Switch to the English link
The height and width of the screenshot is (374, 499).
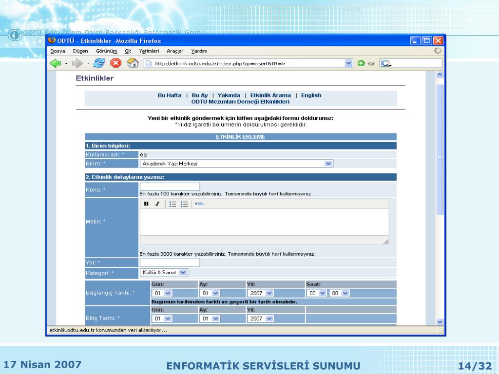311,95
